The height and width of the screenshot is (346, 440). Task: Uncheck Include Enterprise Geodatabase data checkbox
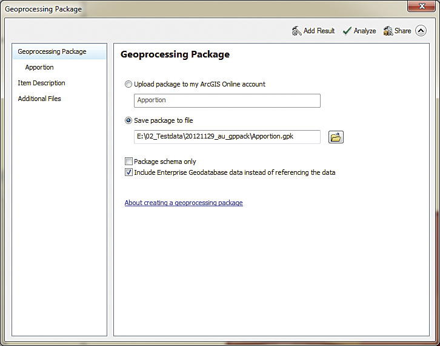click(x=128, y=172)
